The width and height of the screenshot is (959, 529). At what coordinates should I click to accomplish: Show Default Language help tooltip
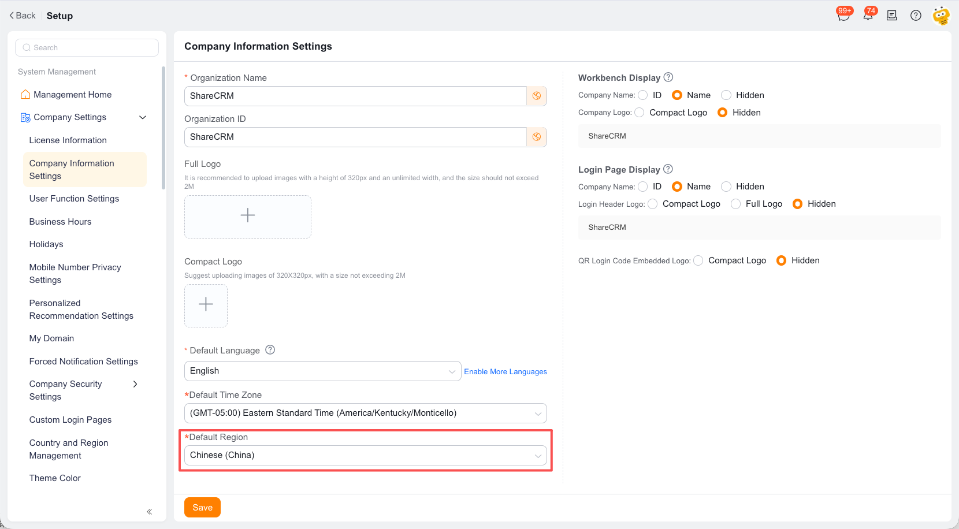point(270,350)
